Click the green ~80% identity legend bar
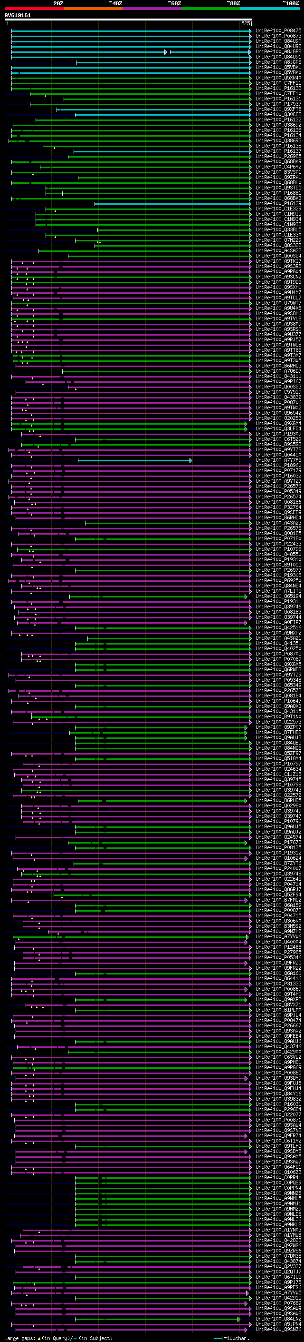304x1342 pixels. [211, 9]
